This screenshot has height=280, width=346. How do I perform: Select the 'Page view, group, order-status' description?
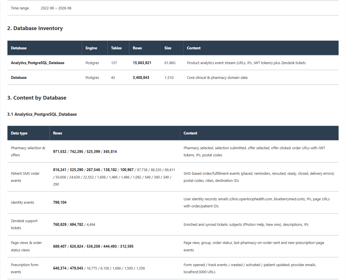(254, 246)
